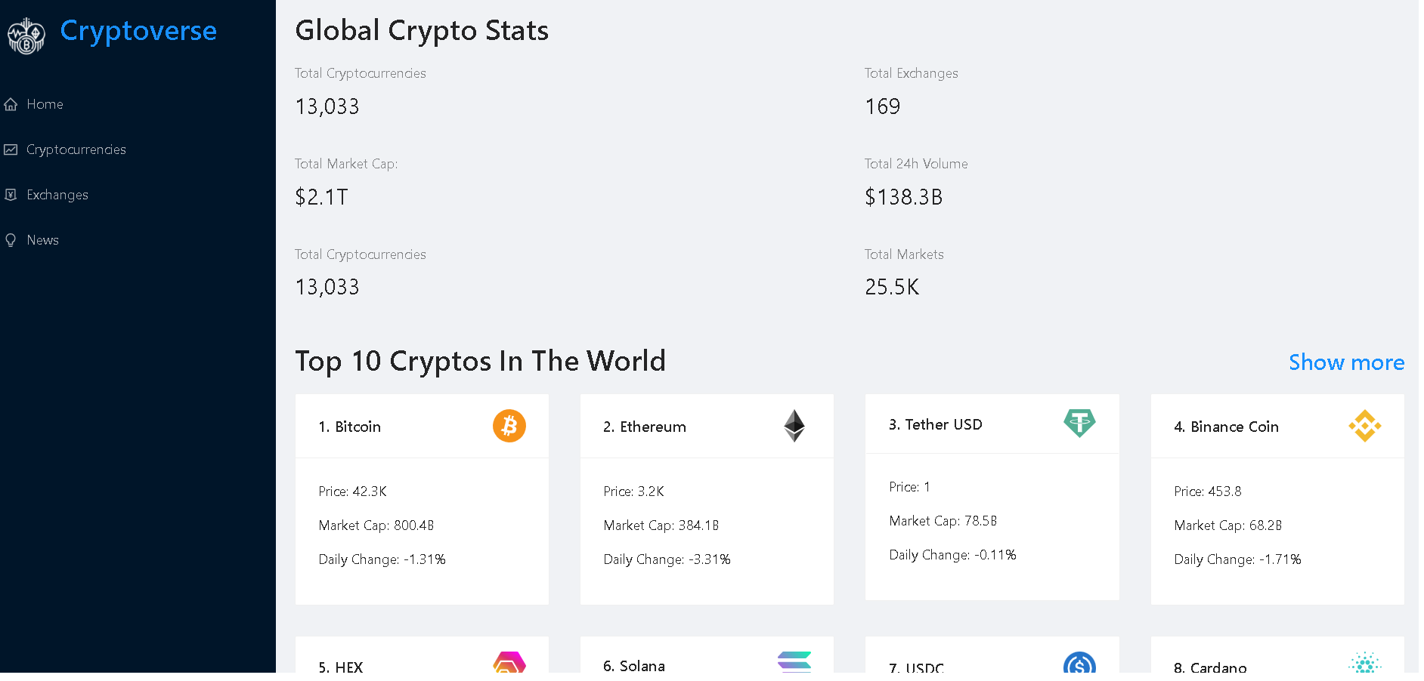Click the Ethereum diamond icon
1424x681 pixels.
click(794, 426)
